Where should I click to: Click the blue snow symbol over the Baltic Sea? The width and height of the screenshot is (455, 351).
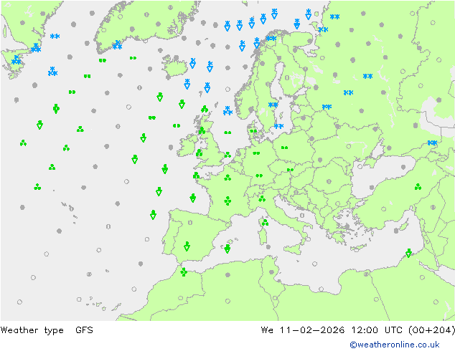(278, 126)
